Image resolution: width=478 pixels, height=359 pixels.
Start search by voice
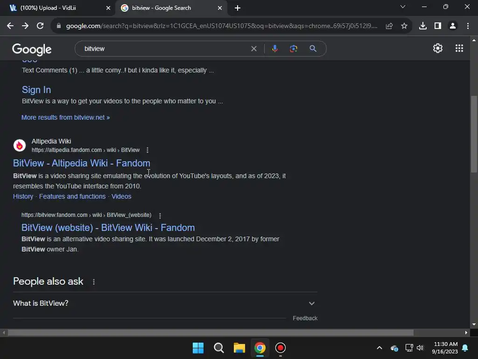274,49
